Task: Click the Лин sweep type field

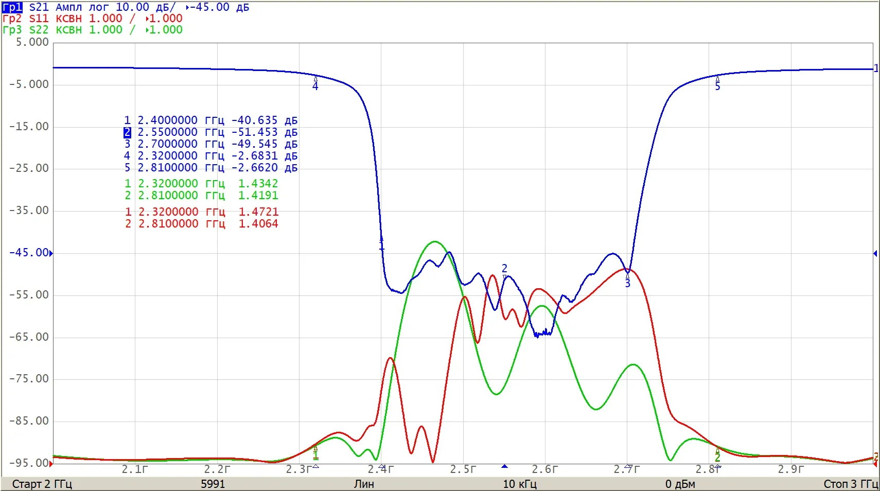Action: pyautogui.click(x=364, y=484)
